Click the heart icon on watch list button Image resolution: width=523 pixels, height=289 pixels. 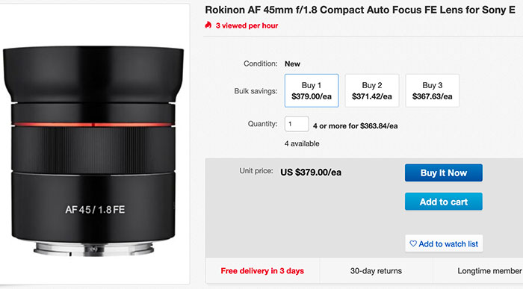click(x=413, y=243)
